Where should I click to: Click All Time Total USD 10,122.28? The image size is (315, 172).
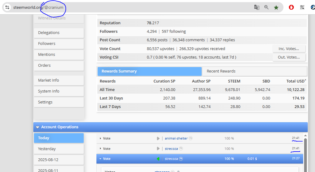pyautogui.click(x=296, y=90)
